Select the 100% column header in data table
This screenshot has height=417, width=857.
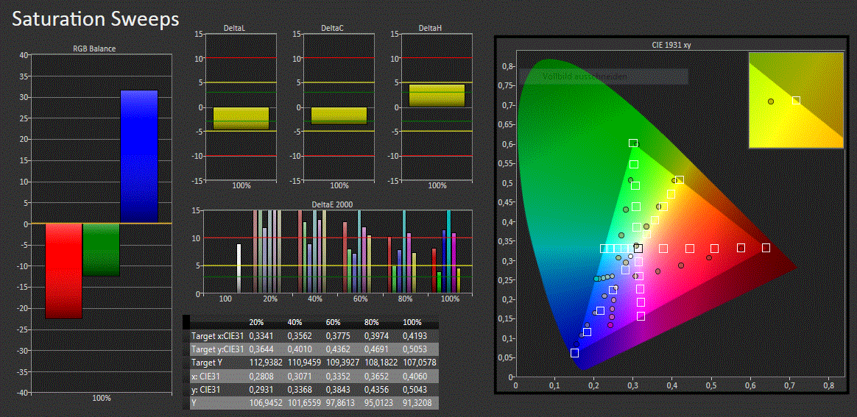click(414, 323)
